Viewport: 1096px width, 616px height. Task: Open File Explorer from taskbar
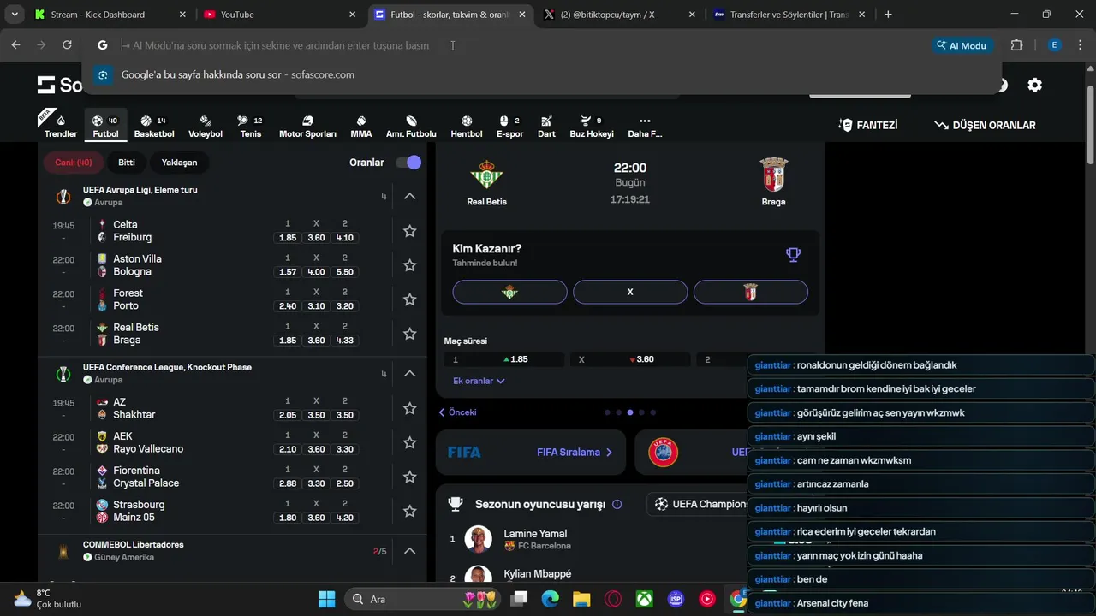pyautogui.click(x=581, y=599)
